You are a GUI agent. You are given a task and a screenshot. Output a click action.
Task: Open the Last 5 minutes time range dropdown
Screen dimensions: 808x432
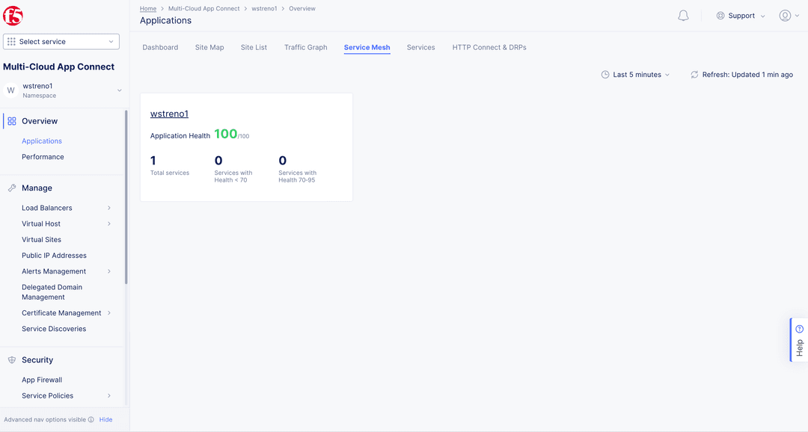(x=635, y=74)
